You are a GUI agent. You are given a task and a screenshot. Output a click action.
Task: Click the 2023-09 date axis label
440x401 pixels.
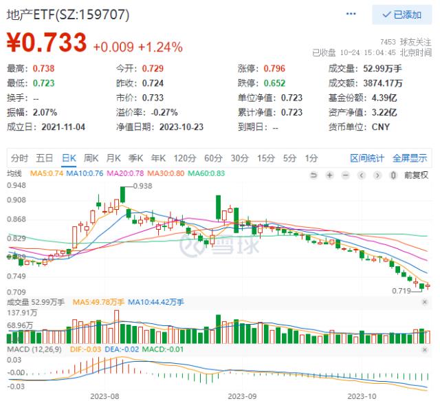click(x=242, y=396)
